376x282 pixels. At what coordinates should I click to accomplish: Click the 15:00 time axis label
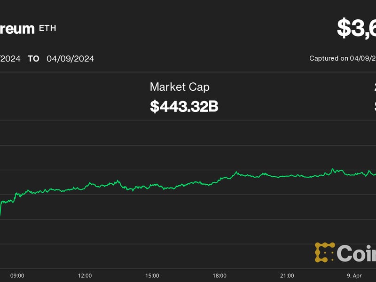pyautogui.click(x=152, y=275)
